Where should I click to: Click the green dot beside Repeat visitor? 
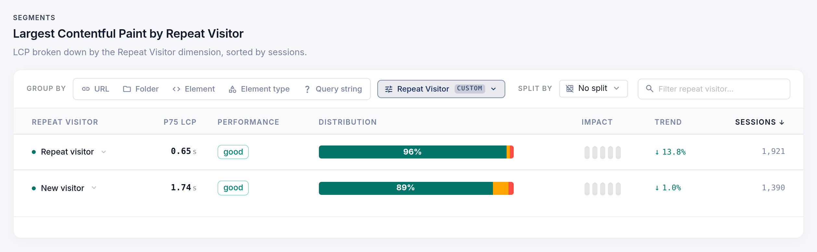[x=34, y=152]
